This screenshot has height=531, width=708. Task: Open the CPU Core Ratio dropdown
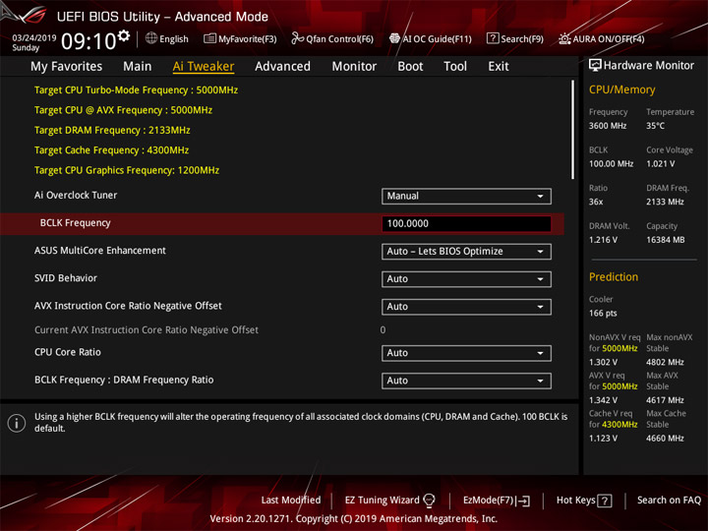click(x=466, y=353)
